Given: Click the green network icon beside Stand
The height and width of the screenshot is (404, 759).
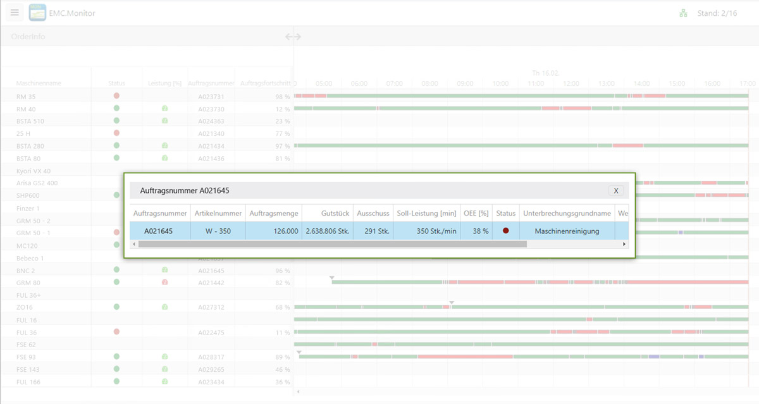Looking at the screenshot, I should [x=683, y=13].
